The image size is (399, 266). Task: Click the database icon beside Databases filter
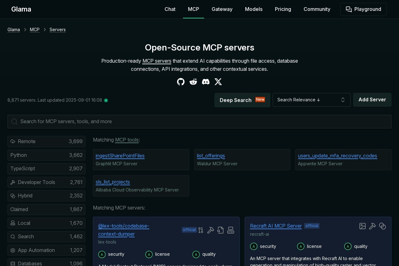[x=13, y=264]
